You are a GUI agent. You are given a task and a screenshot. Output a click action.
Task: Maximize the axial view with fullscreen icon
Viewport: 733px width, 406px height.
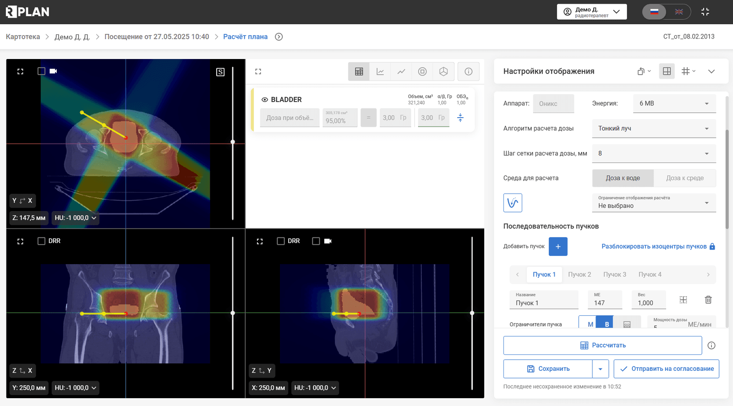20,71
